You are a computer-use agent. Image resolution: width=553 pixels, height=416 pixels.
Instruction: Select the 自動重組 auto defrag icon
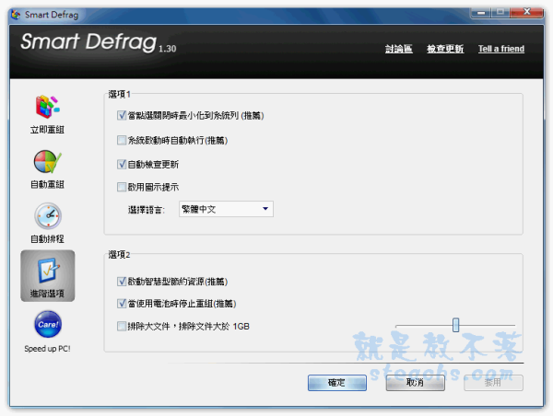coord(47,162)
